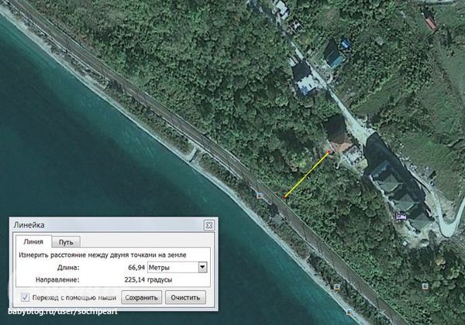Toggle the Переход с помощью мыши checkbox
The height and width of the screenshot is (325, 465).
click(26, 297)
